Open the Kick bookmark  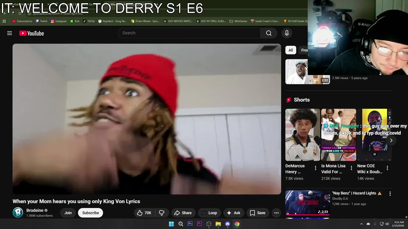[75, 21]
